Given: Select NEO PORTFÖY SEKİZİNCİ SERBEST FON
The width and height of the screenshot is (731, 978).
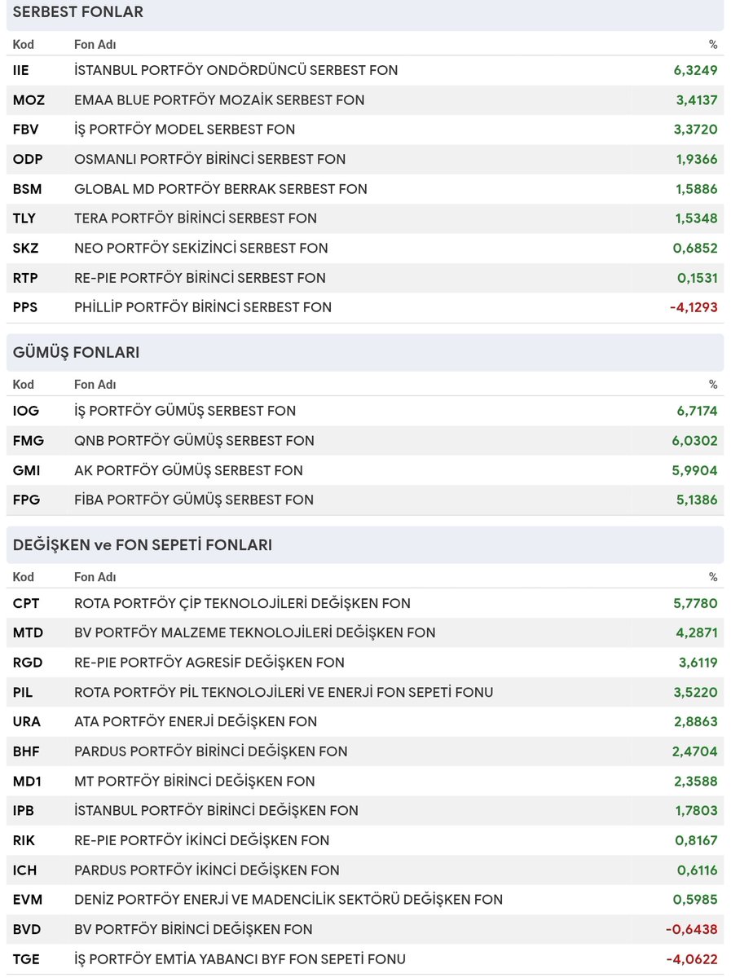Looking at the screenshot, I should click(x=200, y=248).
